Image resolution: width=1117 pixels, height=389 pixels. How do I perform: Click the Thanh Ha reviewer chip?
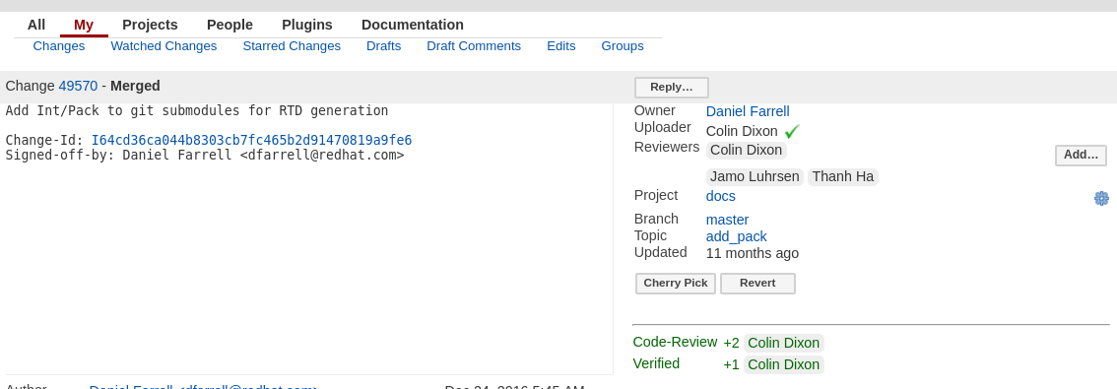coord(843,176)
